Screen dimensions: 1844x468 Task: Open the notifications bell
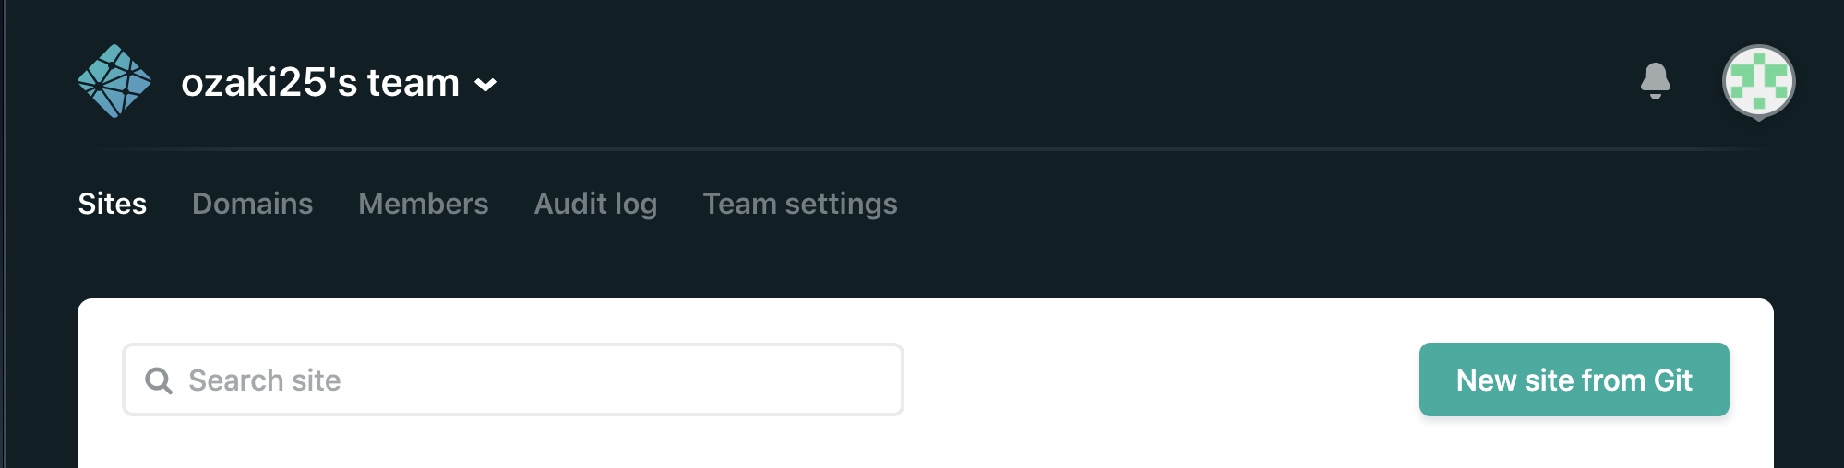1656,81
